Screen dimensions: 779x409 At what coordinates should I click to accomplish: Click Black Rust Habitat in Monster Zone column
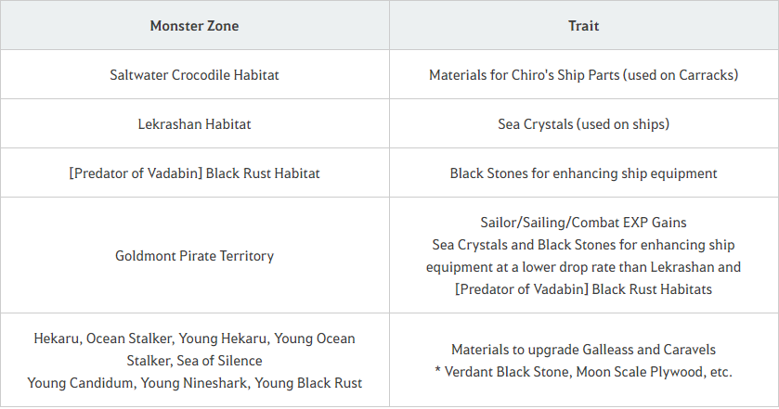[x=194, y=173]
